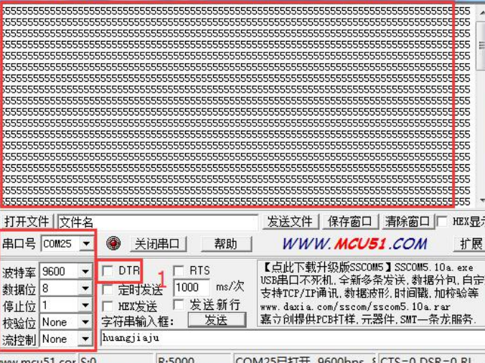
Task: Click the 保存窗口 button
Action: click(350, 222)
